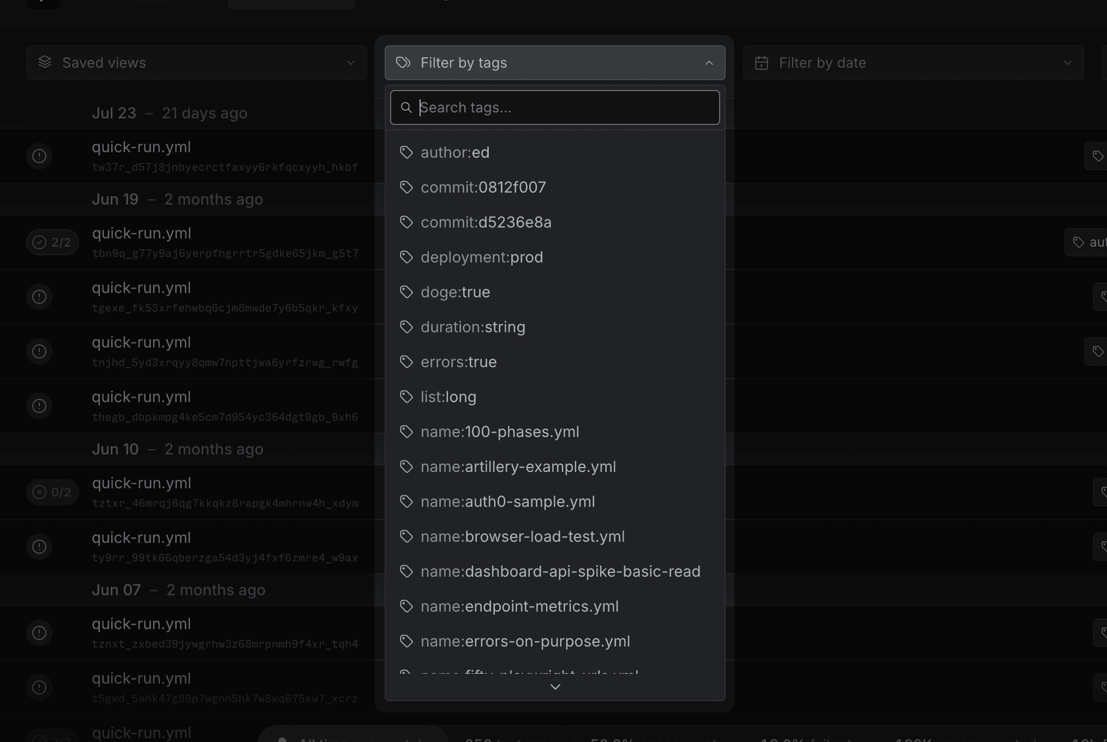Click status icon of tznxt_zxbed run
The image size is (1107, 742).
coord(39,633)
